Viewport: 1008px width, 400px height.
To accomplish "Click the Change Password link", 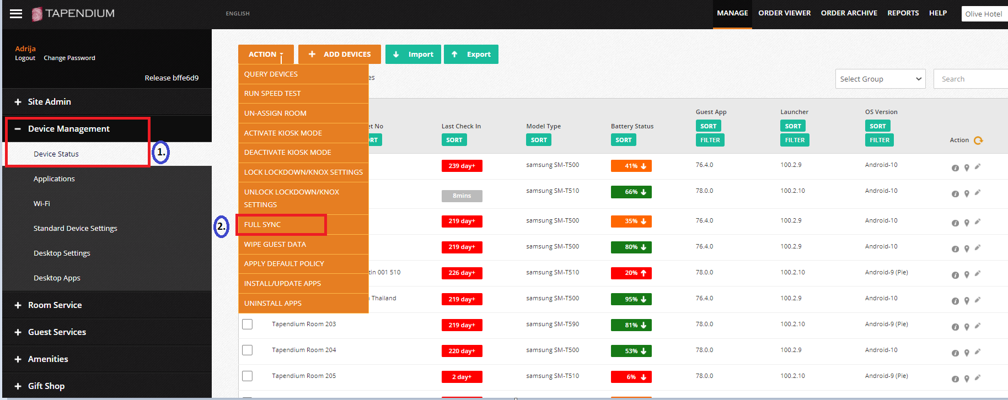I will [69, 58].
